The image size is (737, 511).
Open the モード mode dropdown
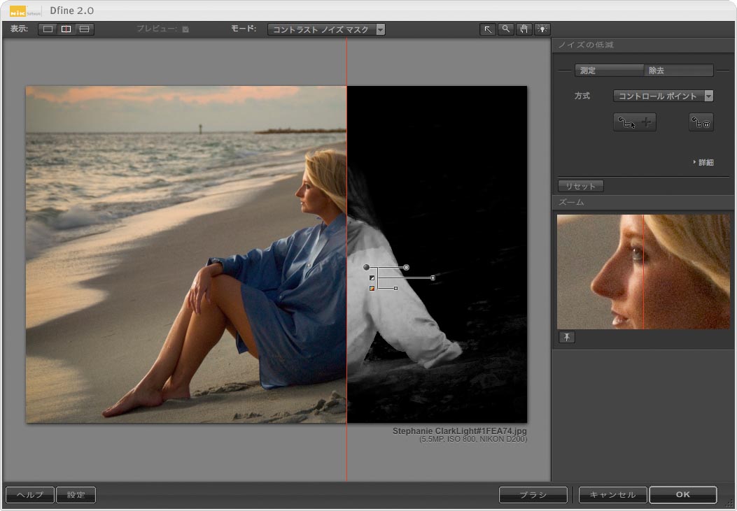326,29
